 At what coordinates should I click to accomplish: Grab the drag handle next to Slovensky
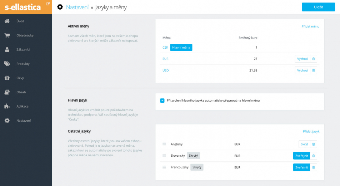(164, 156)
